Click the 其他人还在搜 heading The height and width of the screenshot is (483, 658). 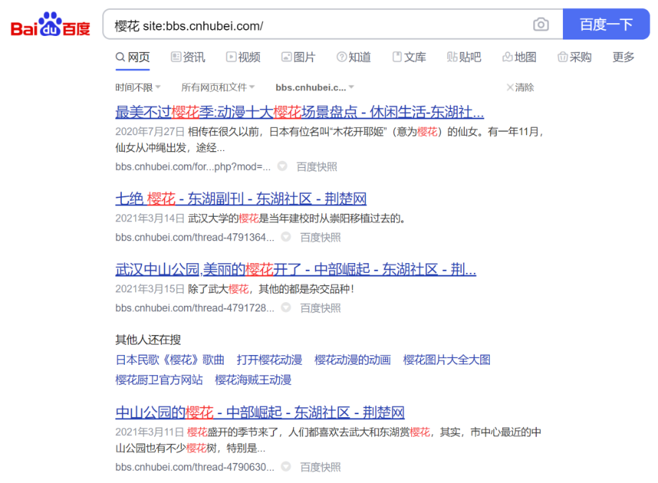pos(148,339)
